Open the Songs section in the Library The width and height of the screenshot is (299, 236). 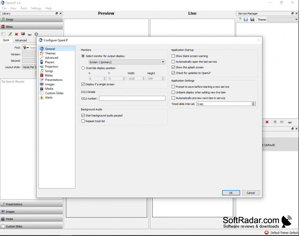coord(32,19)
